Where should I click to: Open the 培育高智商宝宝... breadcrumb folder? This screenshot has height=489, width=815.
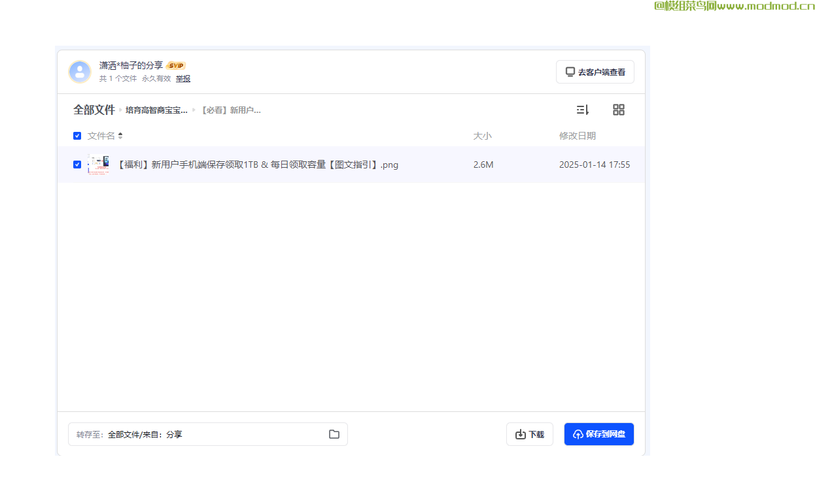coord(156,110)
